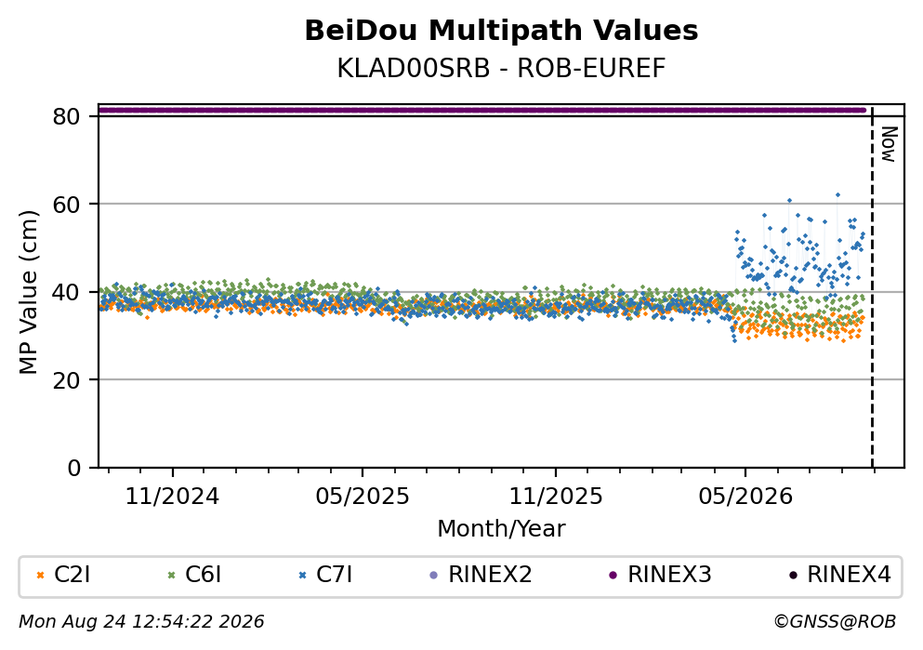
Task: Click the KLAD00SRB - ROB-EUREF subtitle
Action: pos(501,68)
